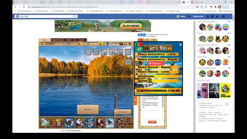Screen dimensions: 247x139
Task: Open the CHEATENGINEBRASIL.COM.BR link banner
Action: 159,91
